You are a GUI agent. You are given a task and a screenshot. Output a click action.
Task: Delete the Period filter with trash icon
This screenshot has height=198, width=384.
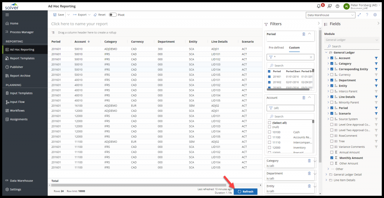click(x=304, y=34)
